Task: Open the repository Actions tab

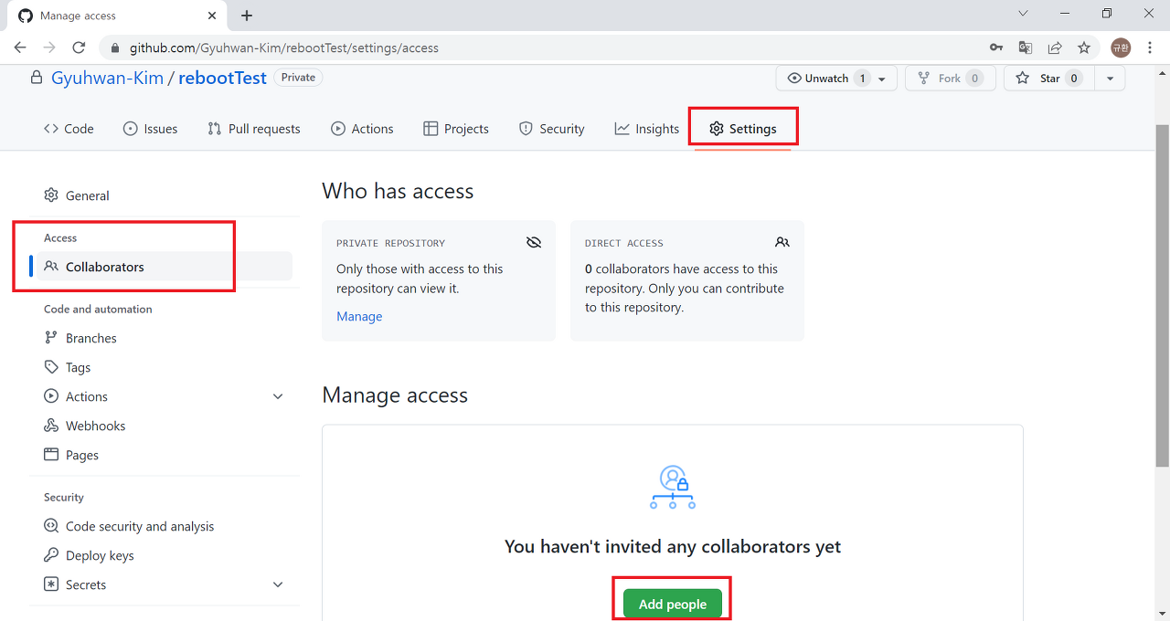Action: (x=363, y=129)
